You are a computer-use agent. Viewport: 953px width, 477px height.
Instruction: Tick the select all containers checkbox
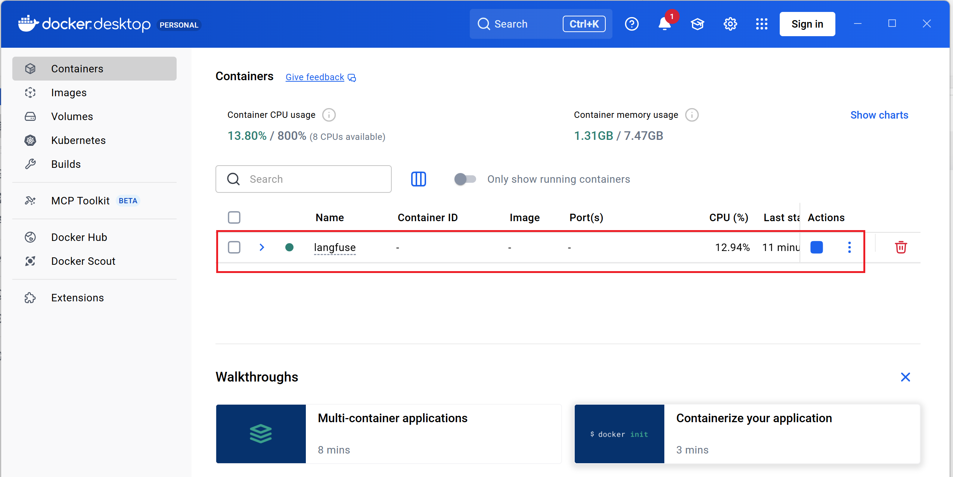click(234, 217)
